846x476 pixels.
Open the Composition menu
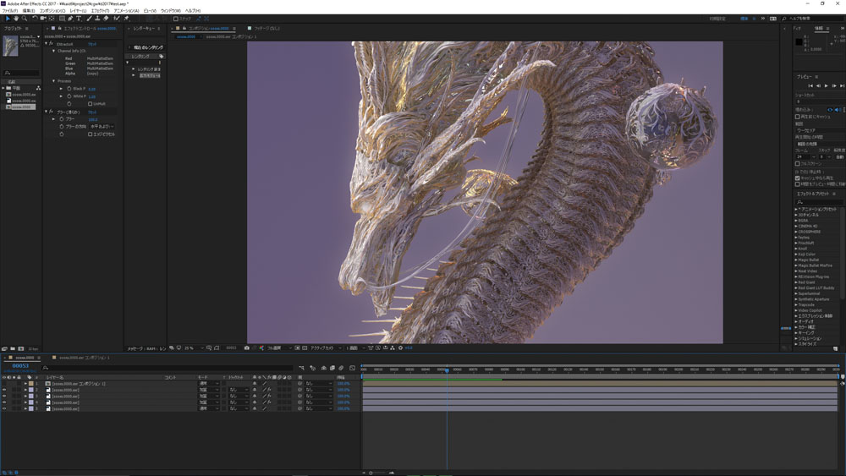tap(52, 11)
